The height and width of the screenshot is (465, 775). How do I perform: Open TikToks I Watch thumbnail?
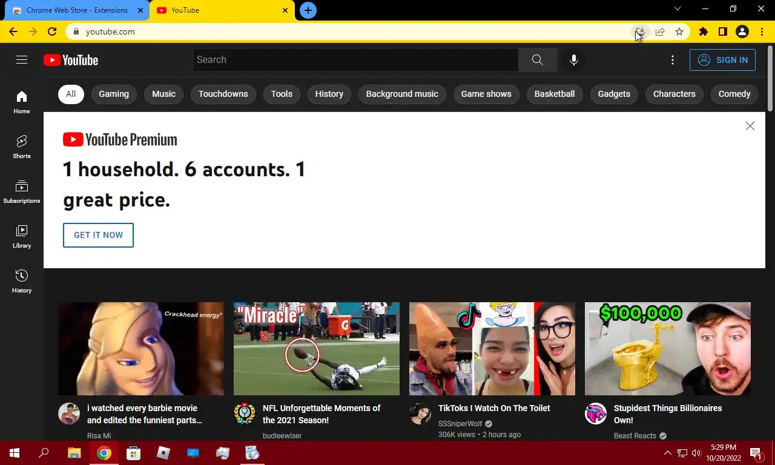(492, 349)
